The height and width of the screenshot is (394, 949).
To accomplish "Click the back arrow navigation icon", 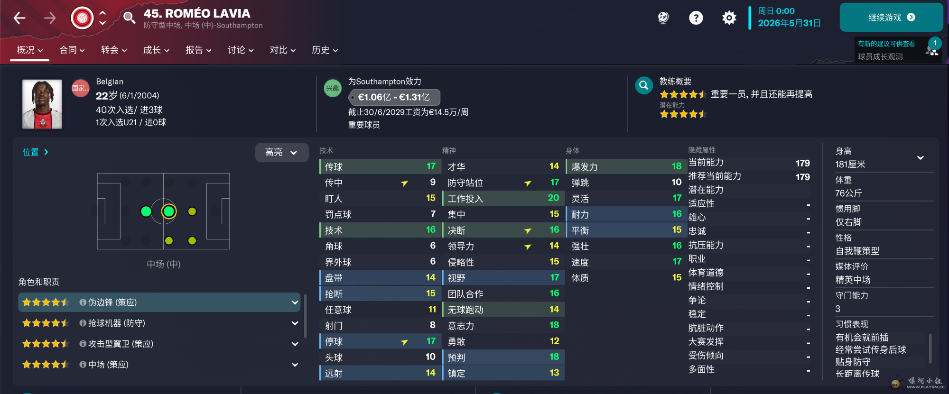I will point(19,18).
